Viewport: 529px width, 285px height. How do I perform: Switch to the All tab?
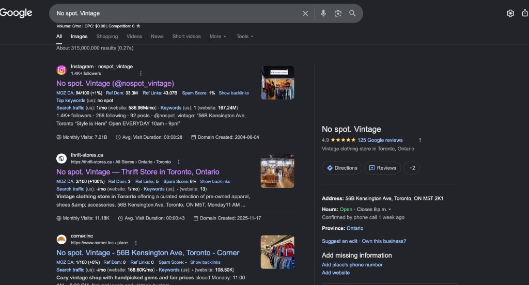click(59, 37)
